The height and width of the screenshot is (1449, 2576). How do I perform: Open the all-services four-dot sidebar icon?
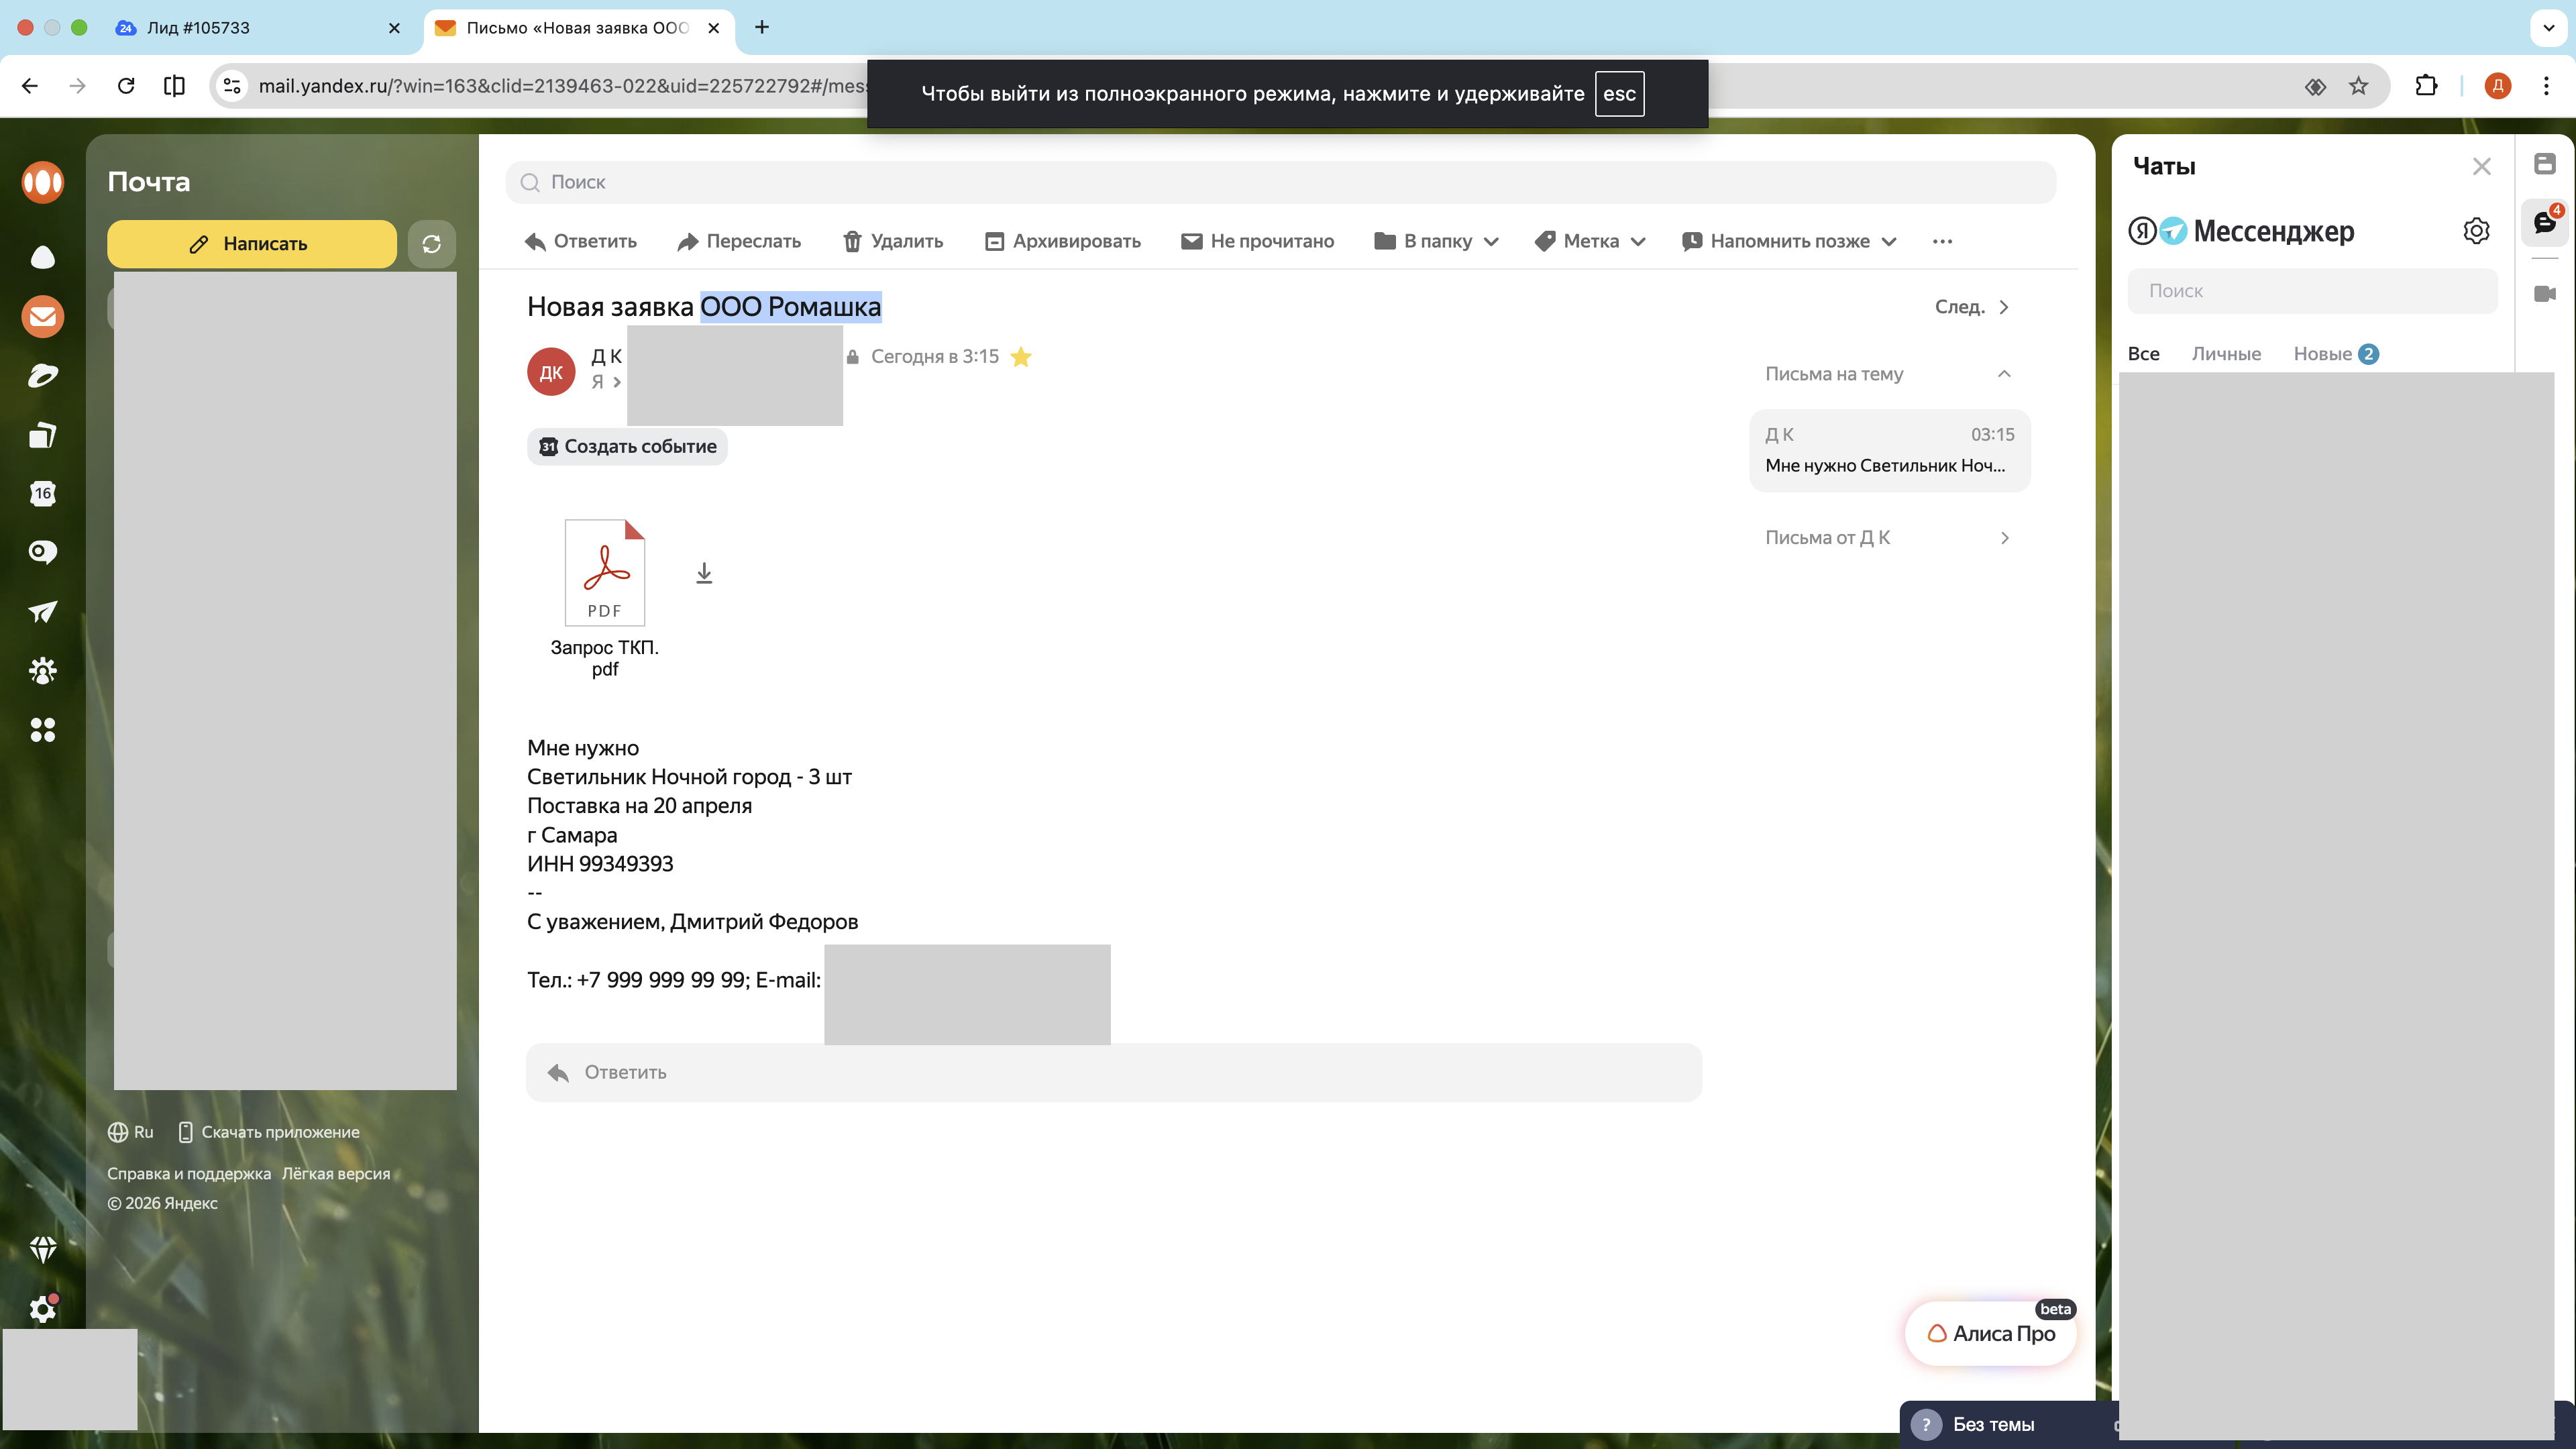42,730
